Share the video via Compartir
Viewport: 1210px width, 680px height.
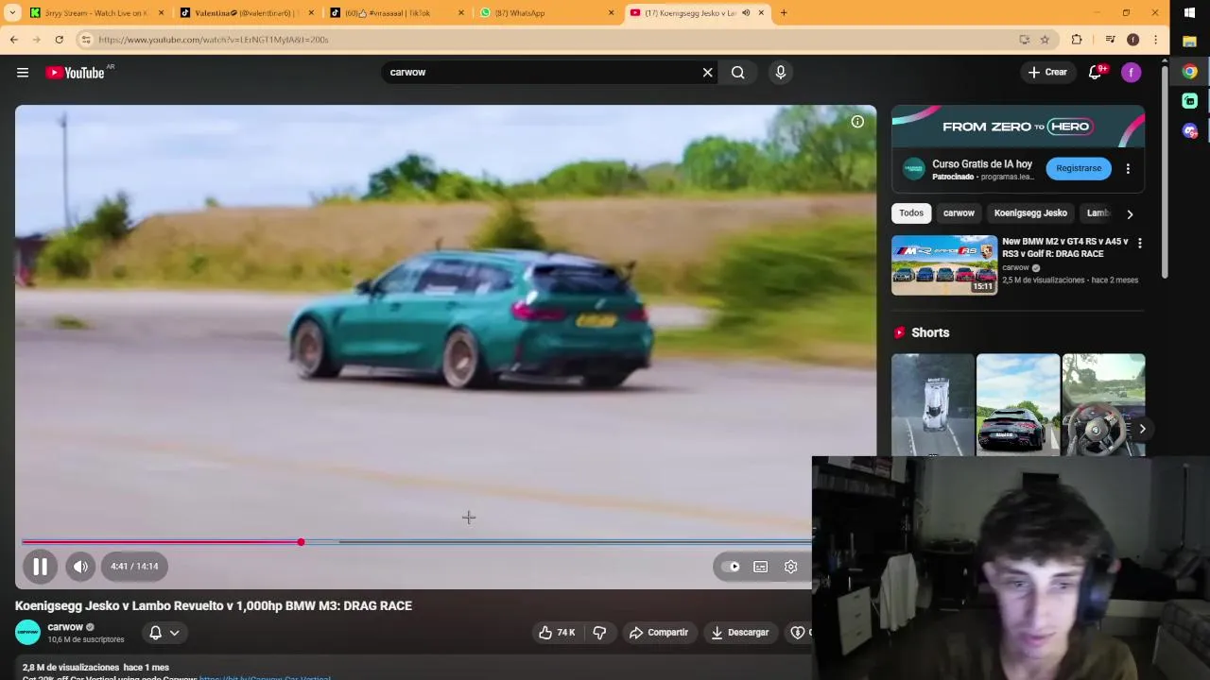pos(659,633)
